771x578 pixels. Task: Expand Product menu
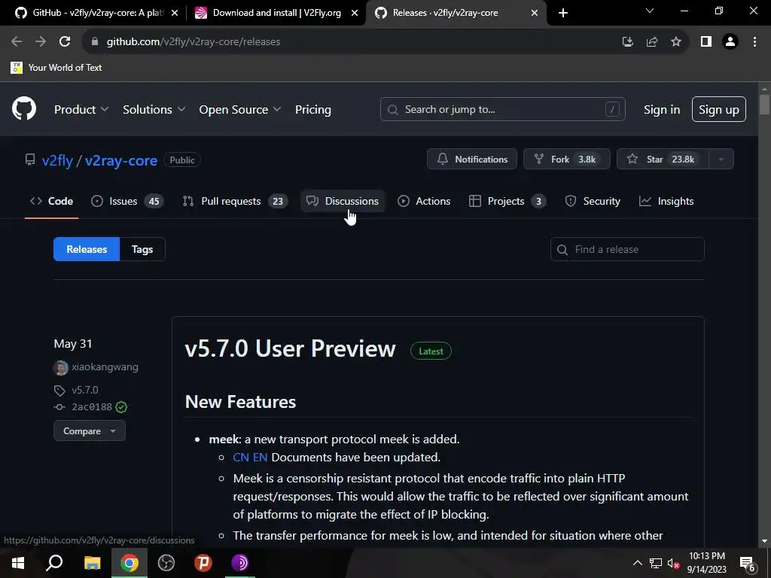coord(81,110)
